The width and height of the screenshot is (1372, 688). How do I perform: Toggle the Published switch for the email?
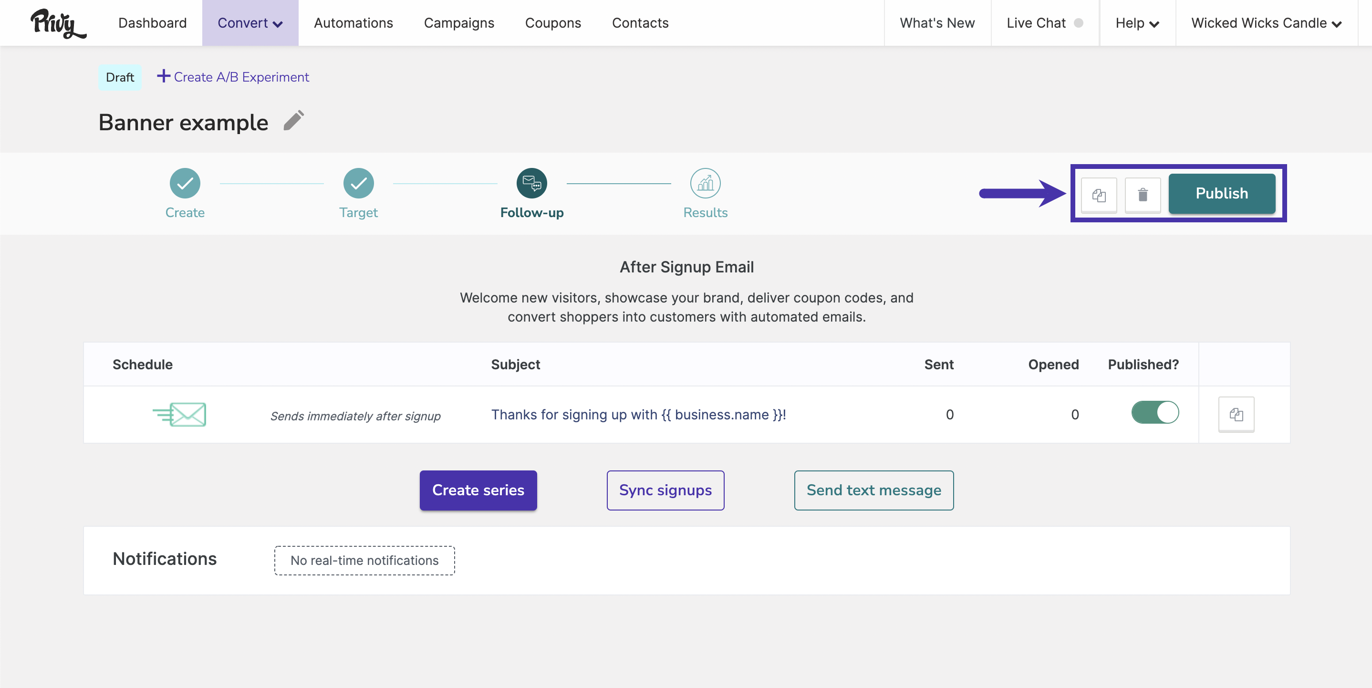coord(1154,413)
